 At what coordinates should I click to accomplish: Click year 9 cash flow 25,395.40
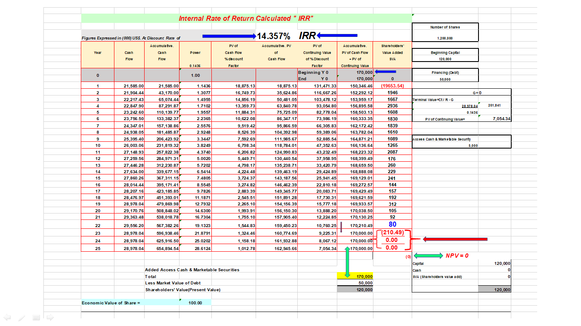click(134, 139)
